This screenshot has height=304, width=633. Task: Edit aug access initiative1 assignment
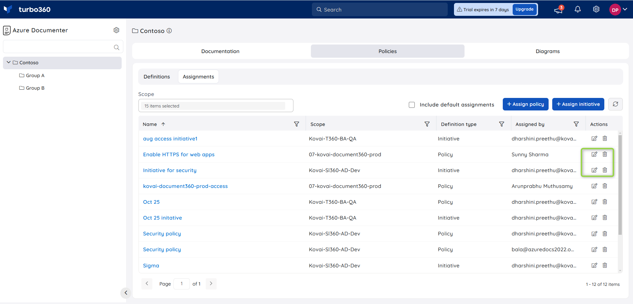pos(594,138)
